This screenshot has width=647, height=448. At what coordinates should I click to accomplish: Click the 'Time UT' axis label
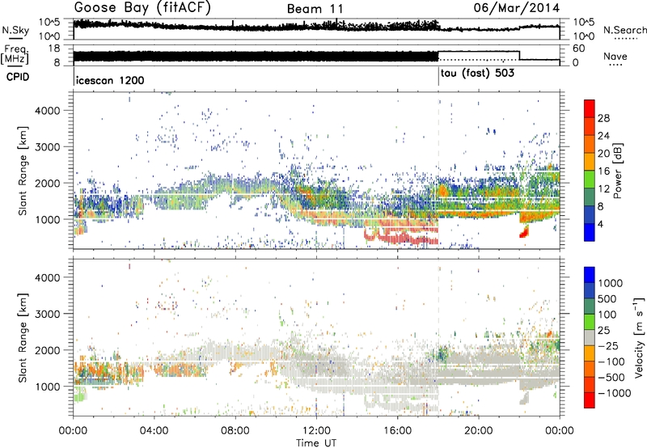coord(316,442)
